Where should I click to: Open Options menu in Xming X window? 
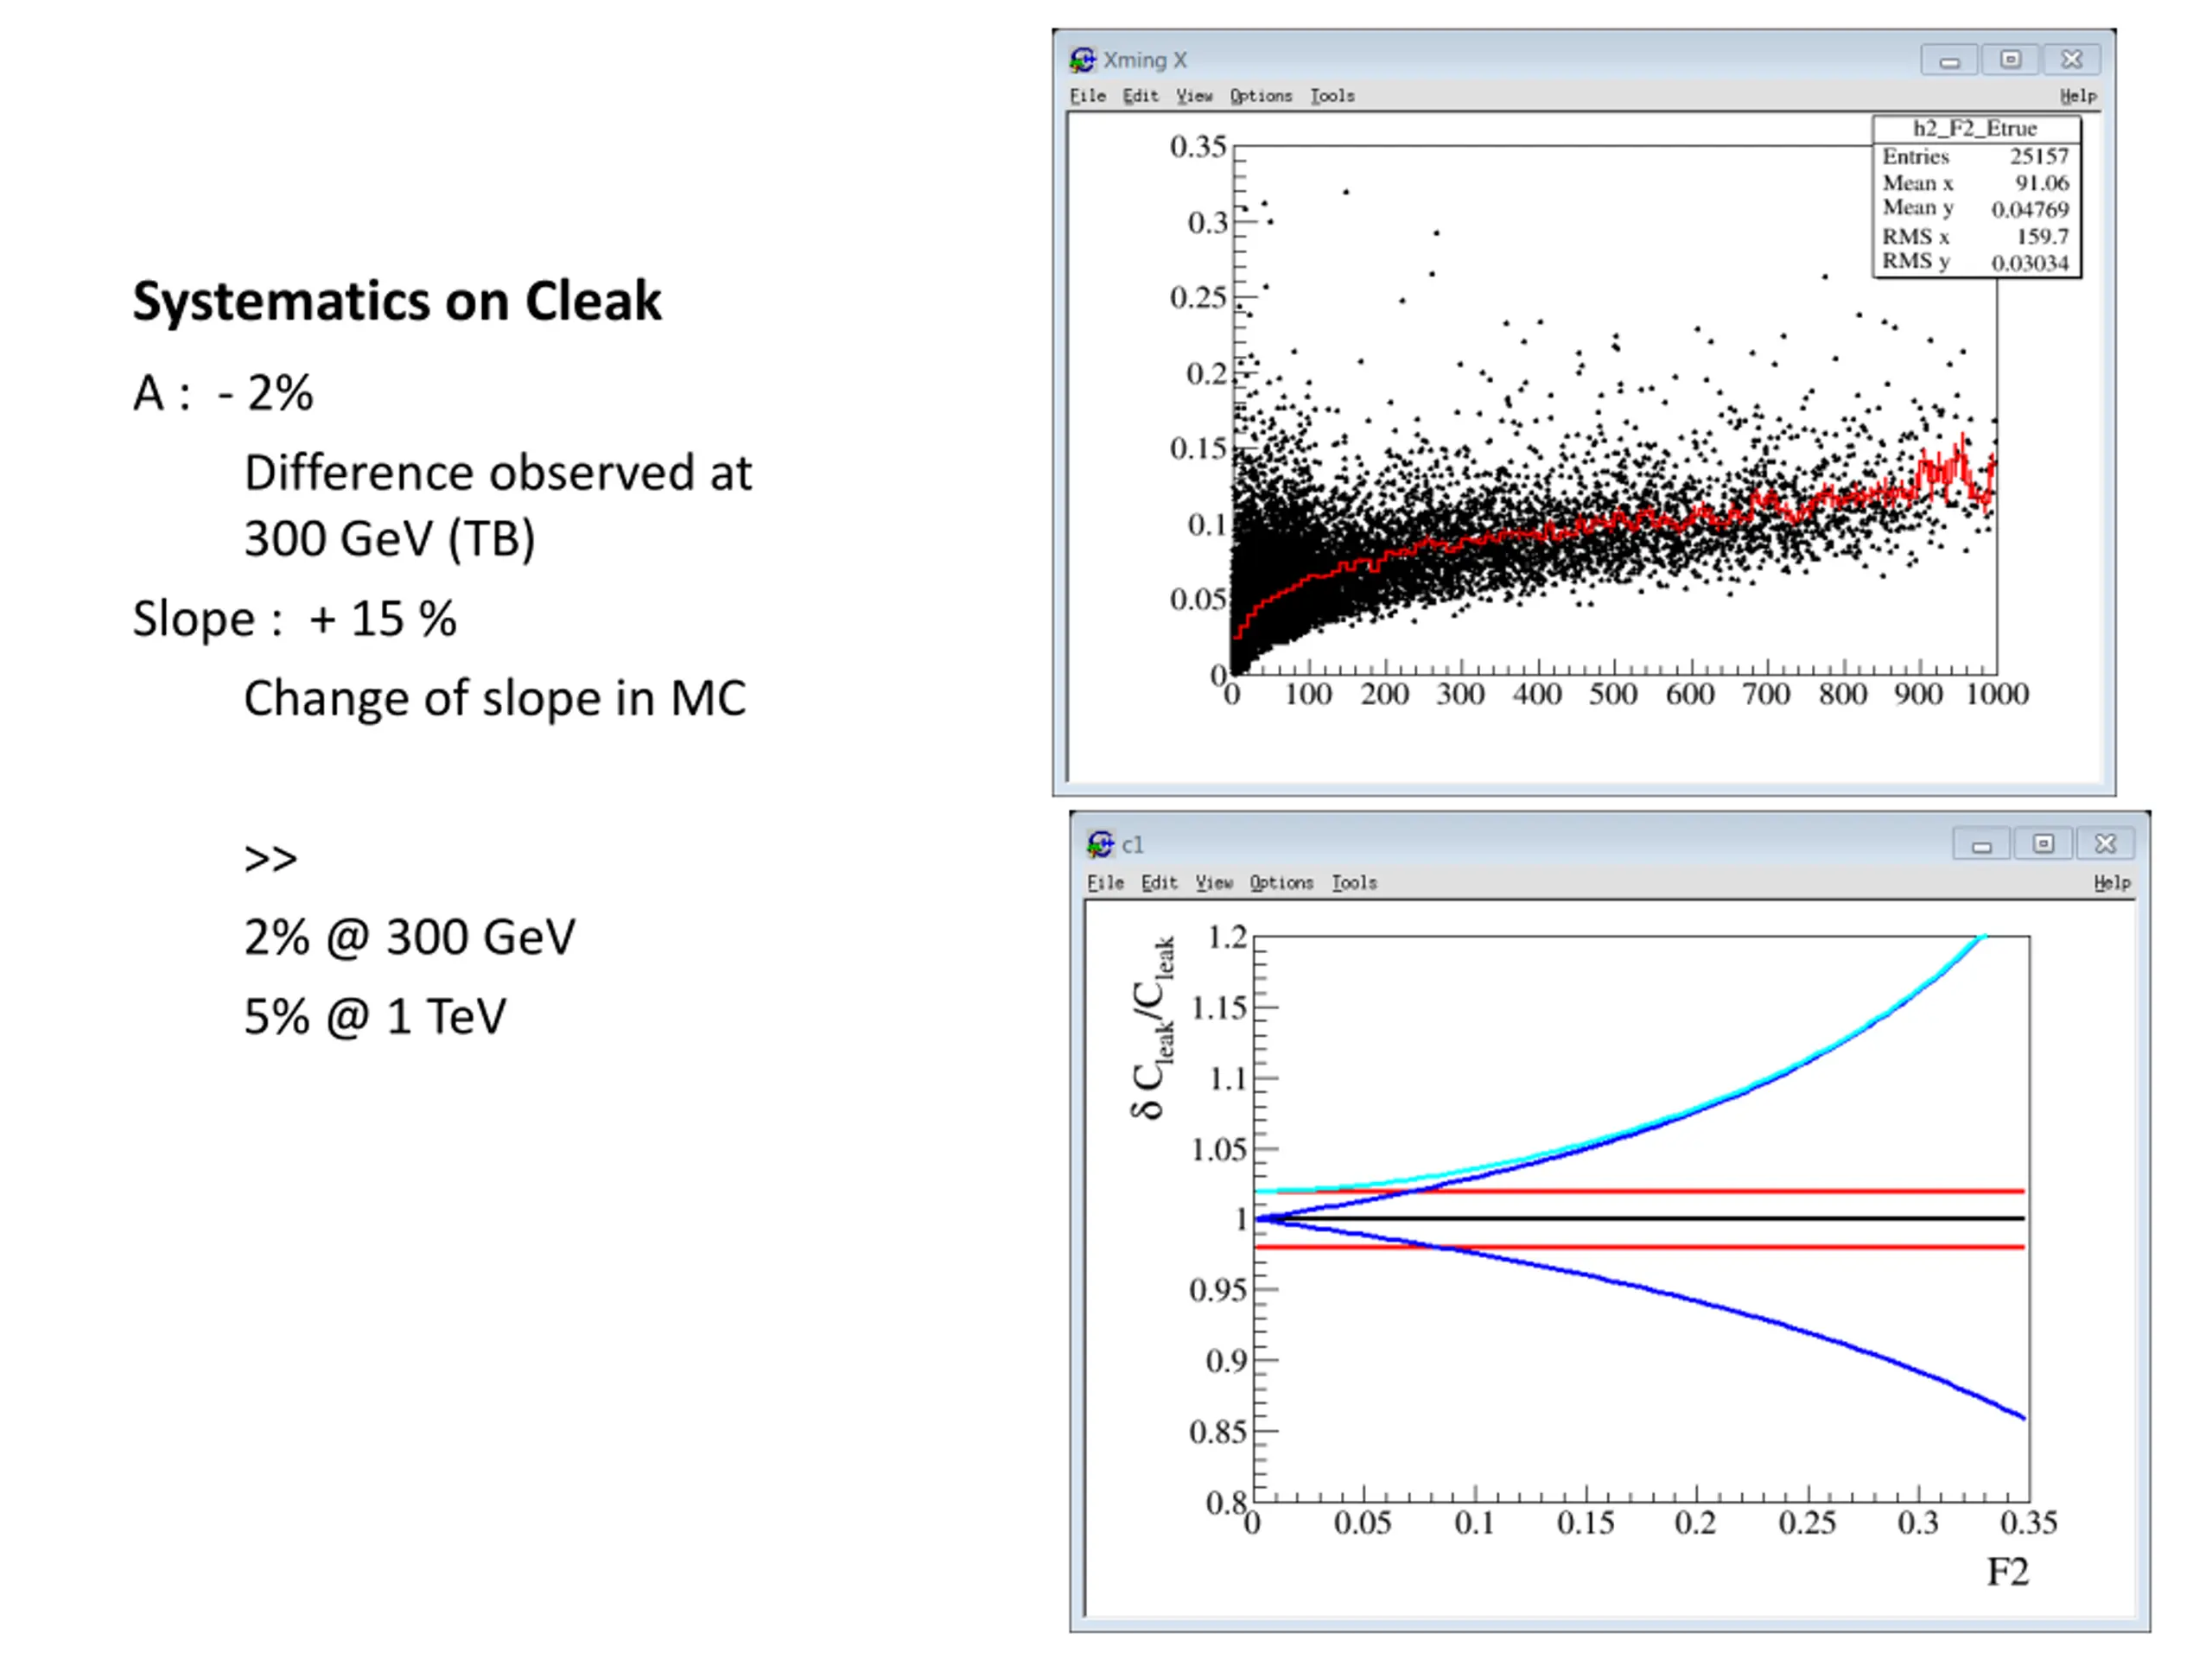pyautogui.click(x=1261, y=96)
